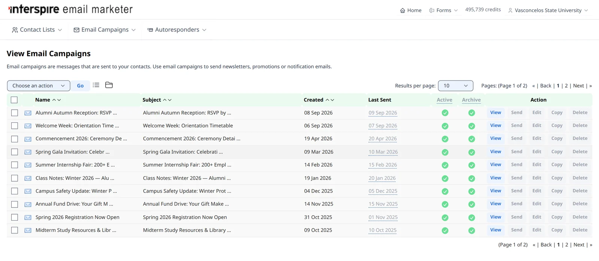Expand the Autoresponders menu

pyautogui.click(x=177, y=30)
